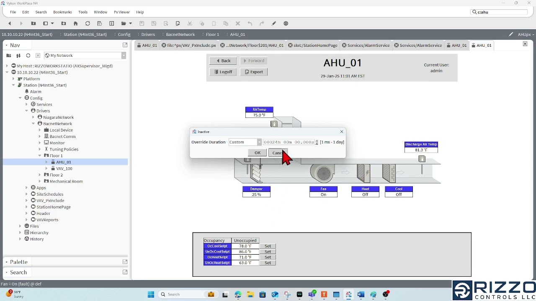
Task: Open Word from the taskbar
Action: 361,294
